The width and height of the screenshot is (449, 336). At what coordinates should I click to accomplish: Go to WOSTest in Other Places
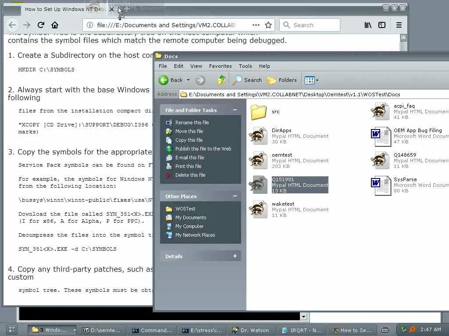coord(180,209)
